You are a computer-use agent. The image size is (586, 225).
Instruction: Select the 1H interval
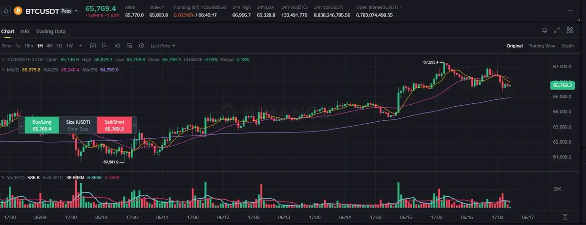(x=40, y=46)
